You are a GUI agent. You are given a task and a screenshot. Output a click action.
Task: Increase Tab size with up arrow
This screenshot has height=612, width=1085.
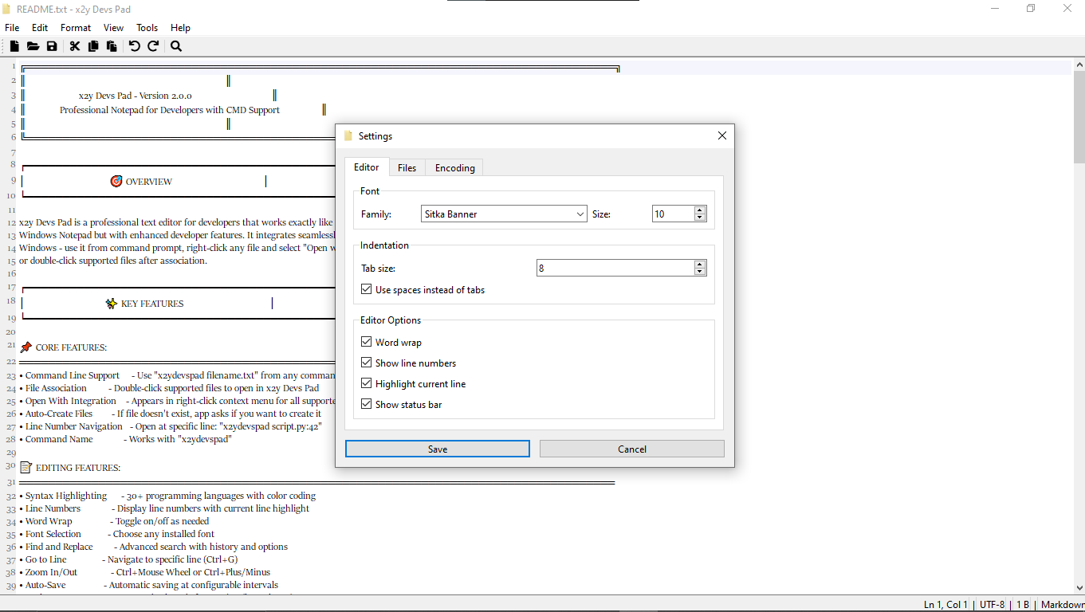coord(700,264)
